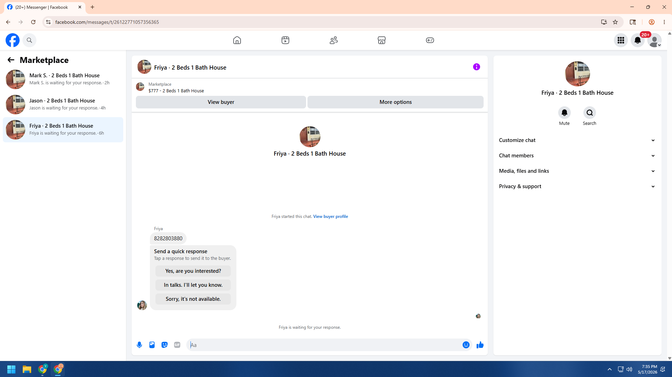
Task: Expand Chat members section
Action: point(577,156)
